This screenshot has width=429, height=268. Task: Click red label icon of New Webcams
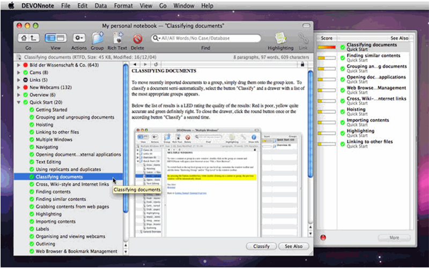click(x=25, y=87)
